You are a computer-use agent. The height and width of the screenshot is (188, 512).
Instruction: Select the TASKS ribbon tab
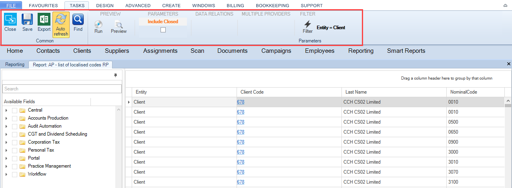pos(76,6)
